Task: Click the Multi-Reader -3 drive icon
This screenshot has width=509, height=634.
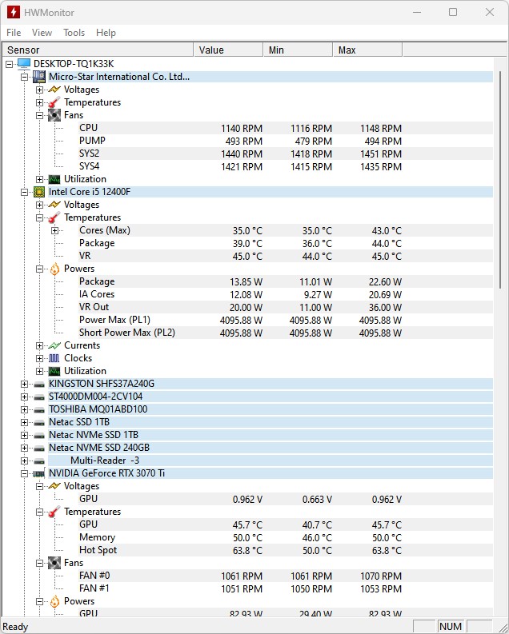Action: click(x=39, y=461)
